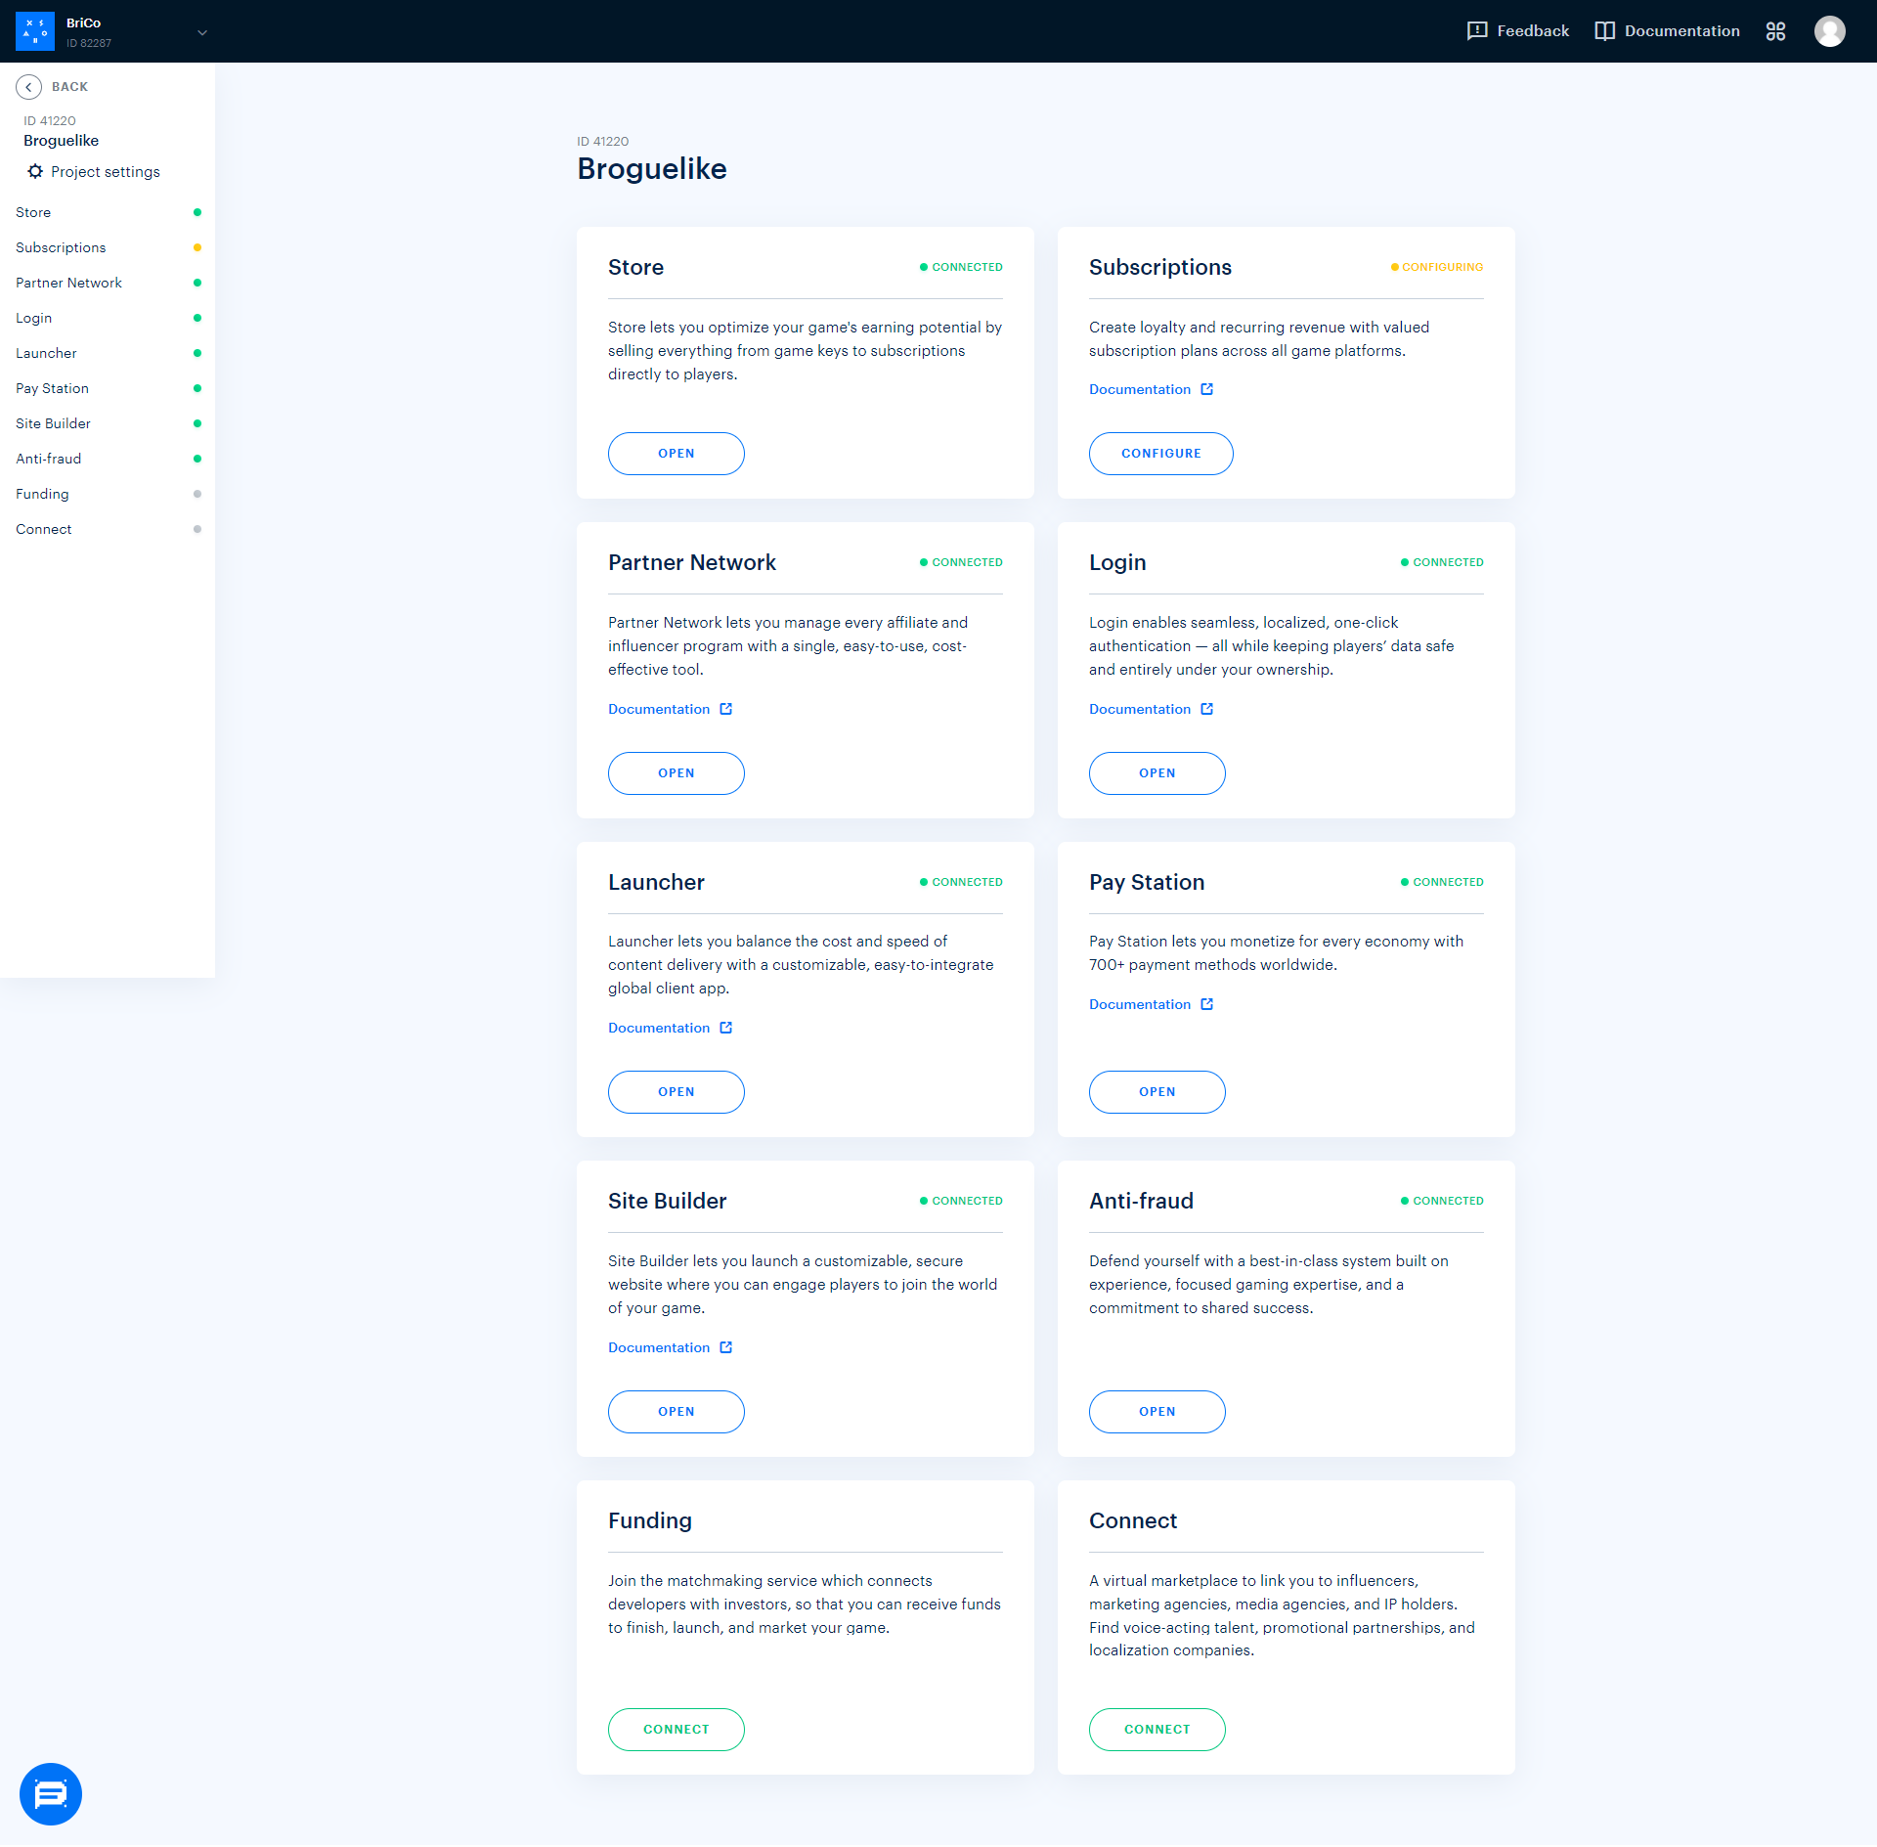Screen dimensions: 1877x1847
Task: Click CONFIGURING status on Subscriptions card
Action: coord(1437,267)
